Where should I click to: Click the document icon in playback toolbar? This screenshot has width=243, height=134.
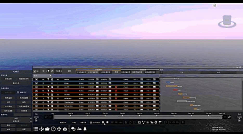pos(139,122)
